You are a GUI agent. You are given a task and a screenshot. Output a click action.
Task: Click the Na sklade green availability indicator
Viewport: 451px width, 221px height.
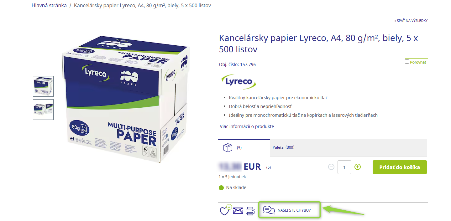[x=221, y=188]
